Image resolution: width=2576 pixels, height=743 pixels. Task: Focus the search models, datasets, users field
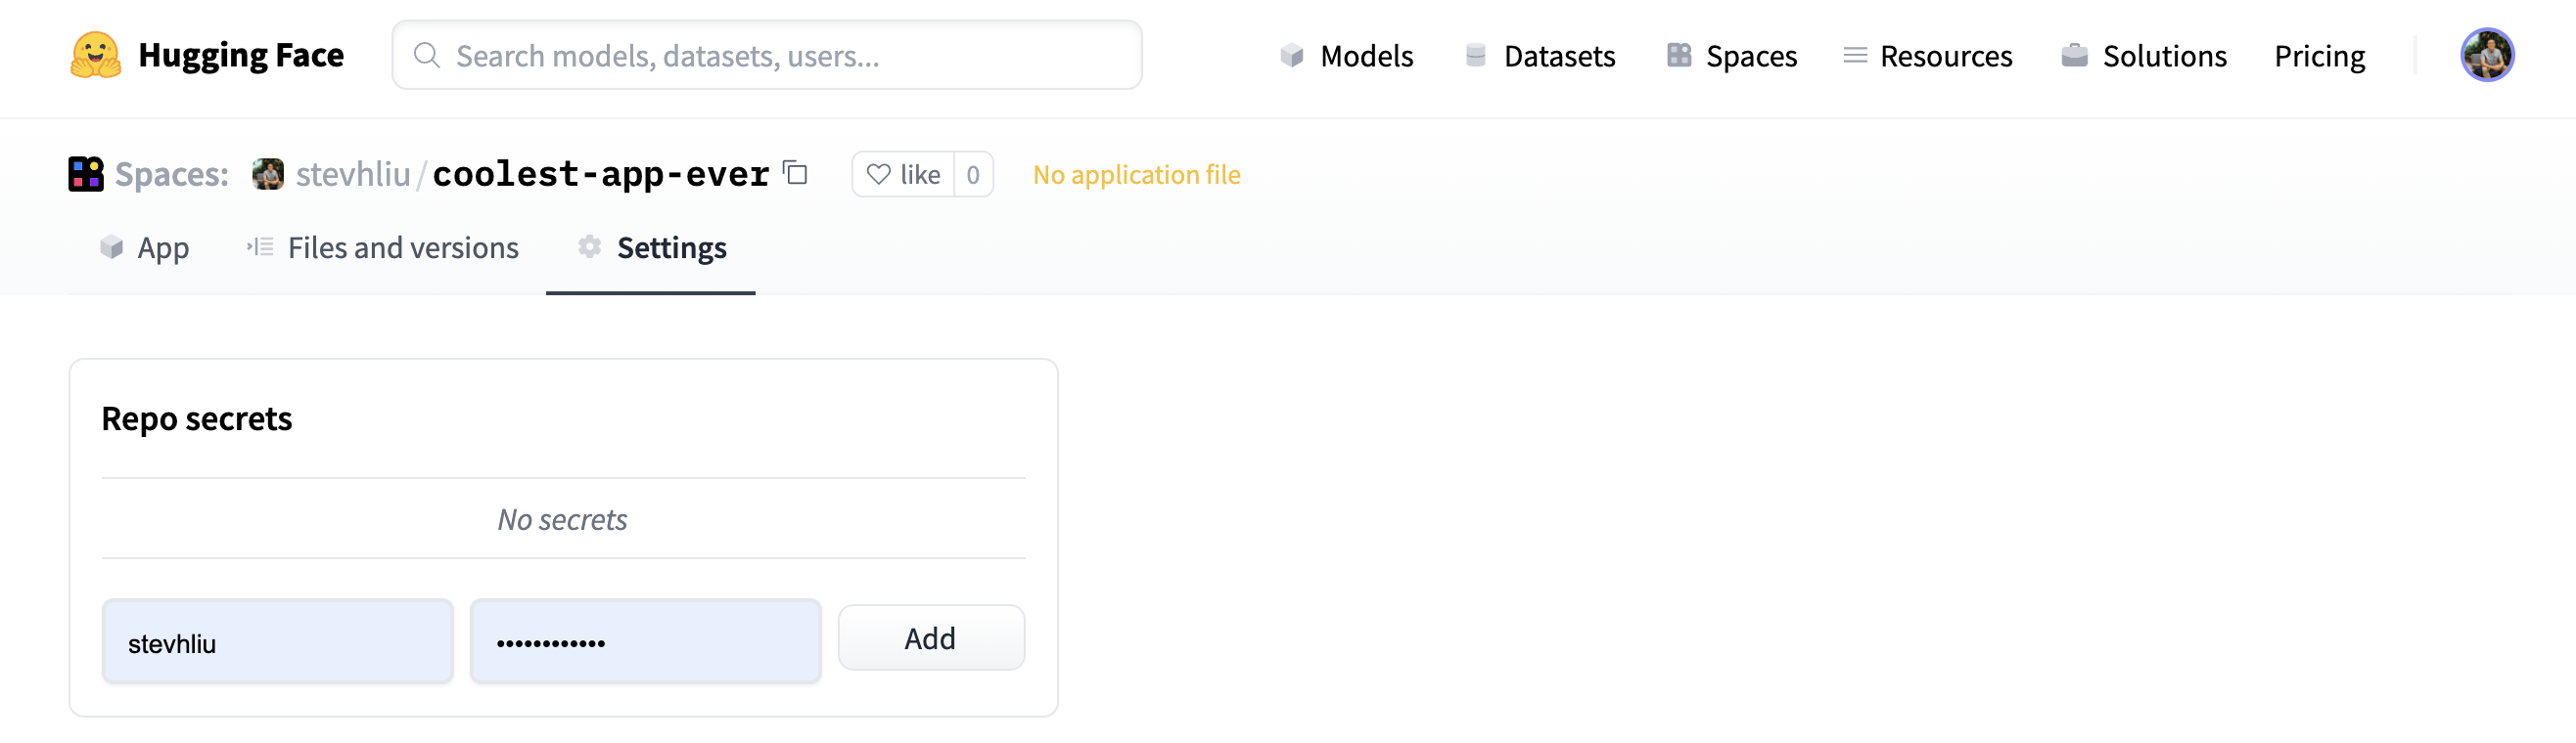767,55
